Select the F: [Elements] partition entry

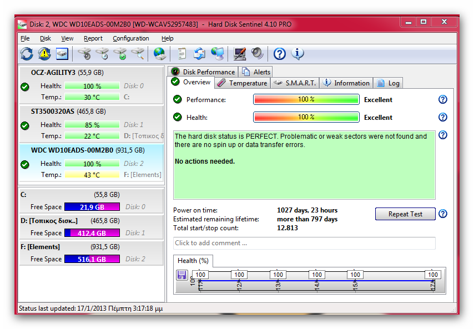pyautogui.click(x=91, y=253)
